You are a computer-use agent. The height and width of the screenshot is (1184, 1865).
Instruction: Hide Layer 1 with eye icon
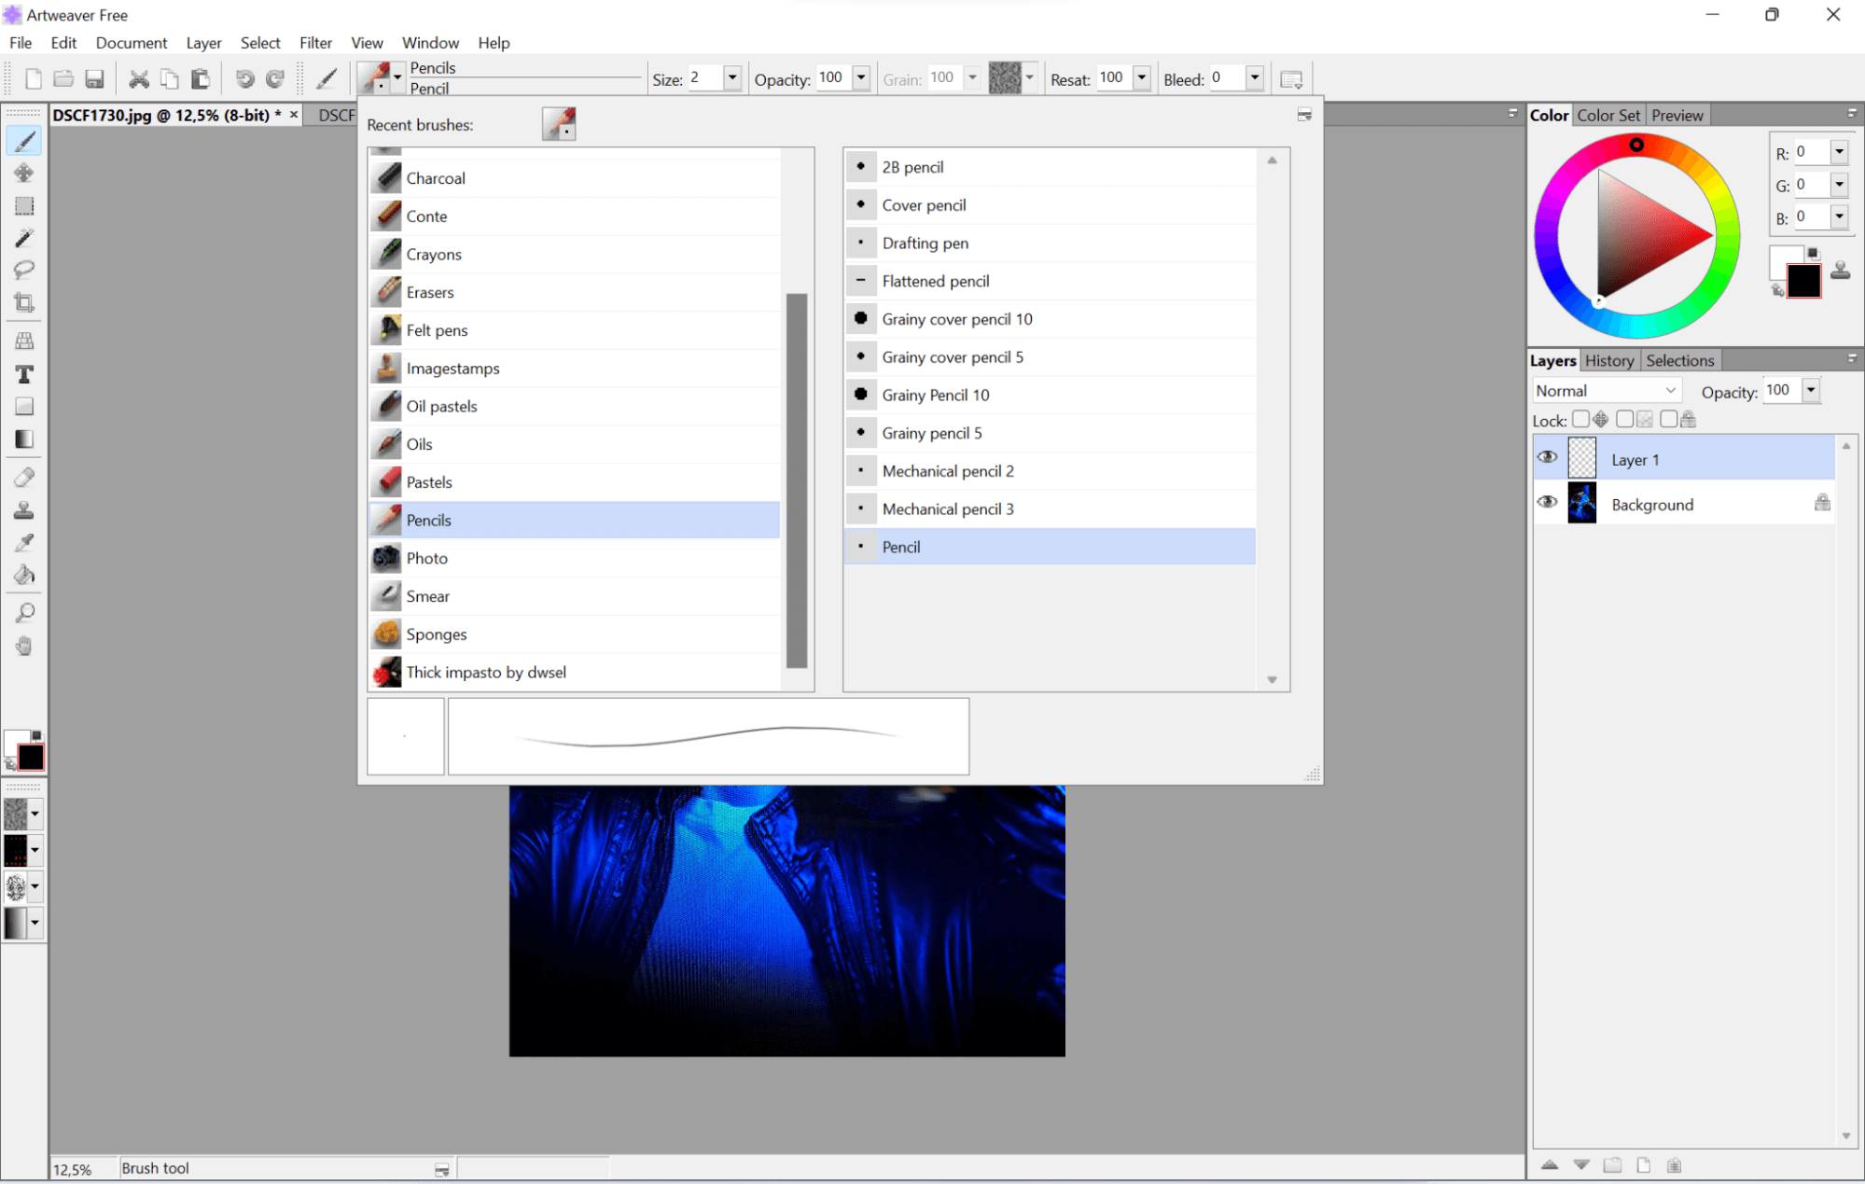[1547, 457]
